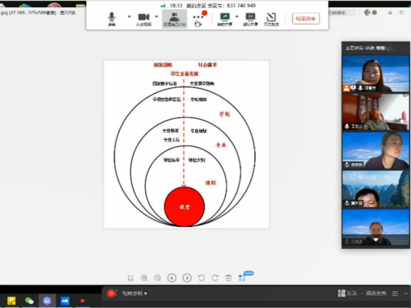Expand camera options dropdown arrow
Image resolution: width=411 pixels, height=308 pixels.
[x=157, y=17]
